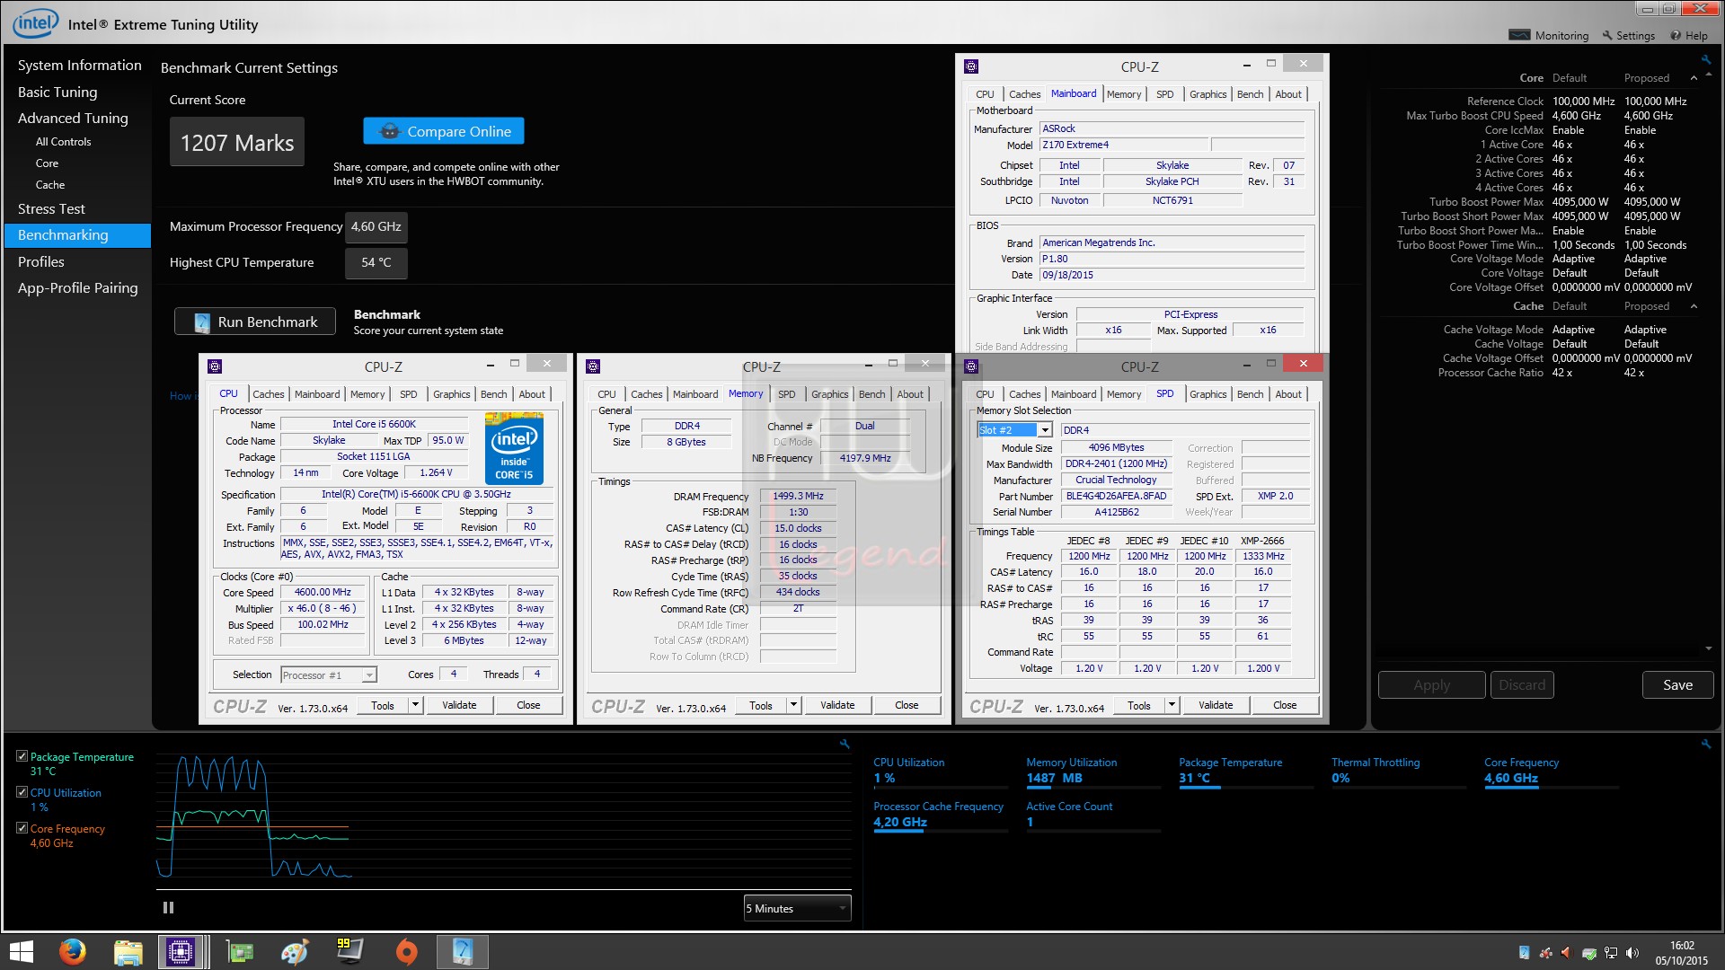The width and height of the screenshot is (1725, 970).
Task: Open the Help question mark icon
Action: click(x=1676, y=35)
